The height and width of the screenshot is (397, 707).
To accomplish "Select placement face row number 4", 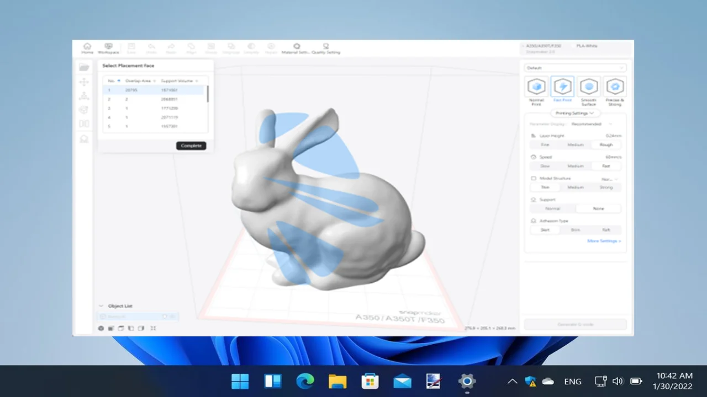I will coord(154,117).
